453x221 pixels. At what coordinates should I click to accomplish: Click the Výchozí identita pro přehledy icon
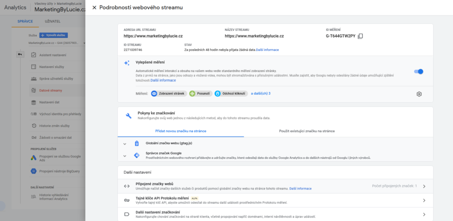tap(34, 114)
